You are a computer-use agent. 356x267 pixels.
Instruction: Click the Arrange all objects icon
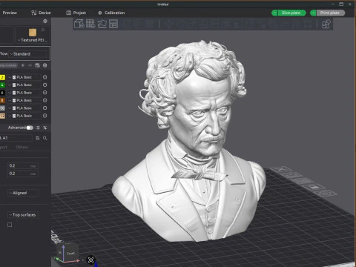(113, 24)
